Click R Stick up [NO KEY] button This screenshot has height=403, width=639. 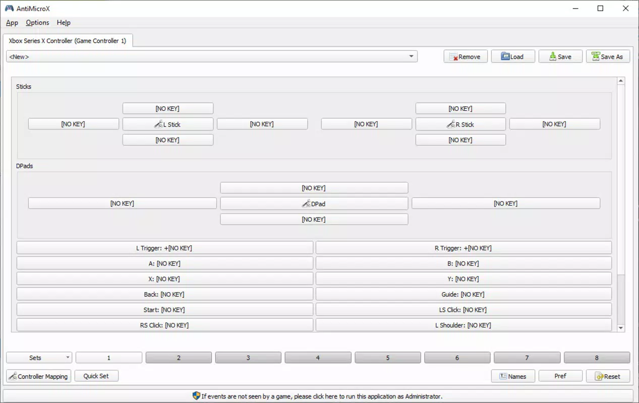[460, 108]
